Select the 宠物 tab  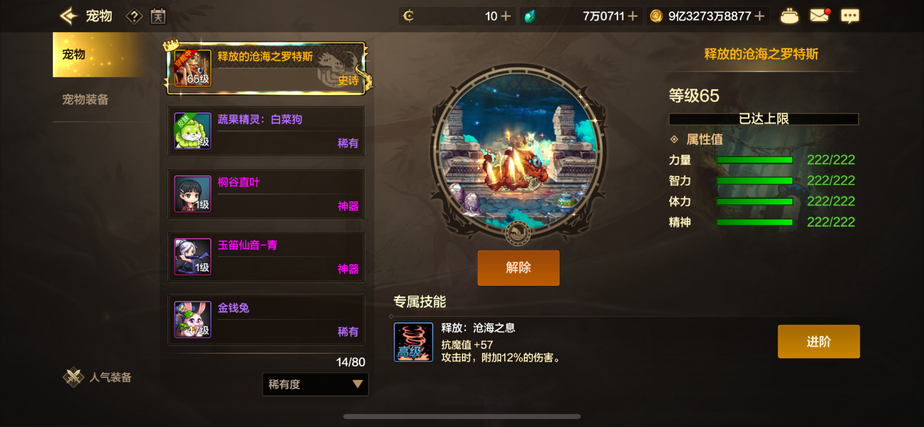[x=100, y=55]
